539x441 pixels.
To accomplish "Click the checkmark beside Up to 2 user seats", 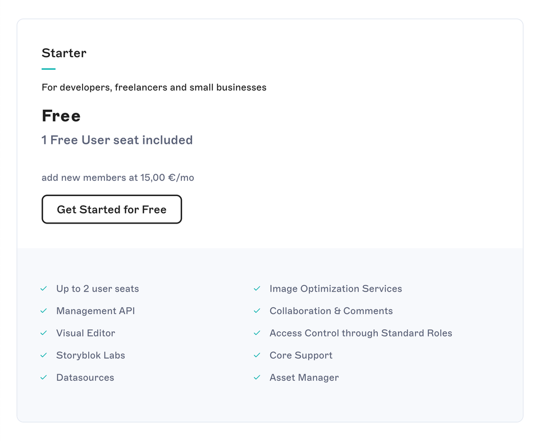I will point(43,288).
